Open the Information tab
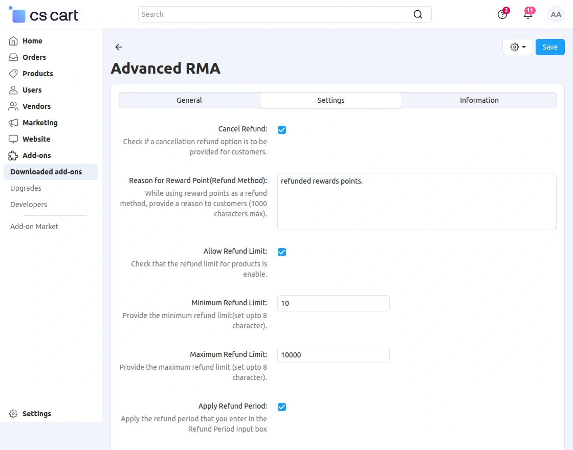 479,100
